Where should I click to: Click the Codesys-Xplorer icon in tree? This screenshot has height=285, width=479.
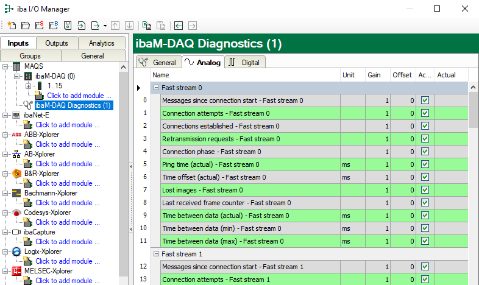pyautogui.click(x=17, y=213)
